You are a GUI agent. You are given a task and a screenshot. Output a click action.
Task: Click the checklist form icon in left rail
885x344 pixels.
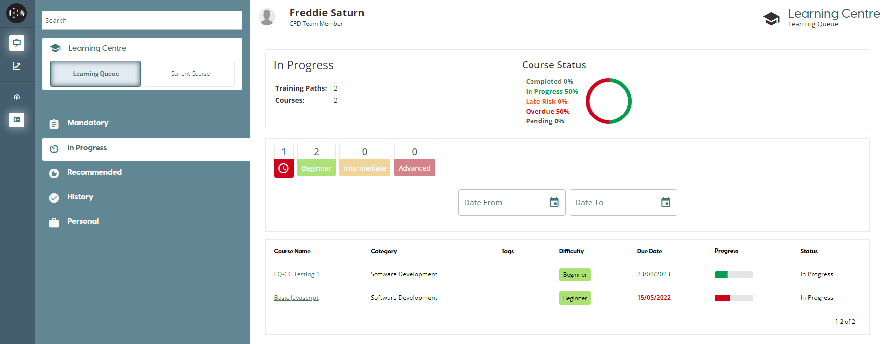[x=17, y=119]
